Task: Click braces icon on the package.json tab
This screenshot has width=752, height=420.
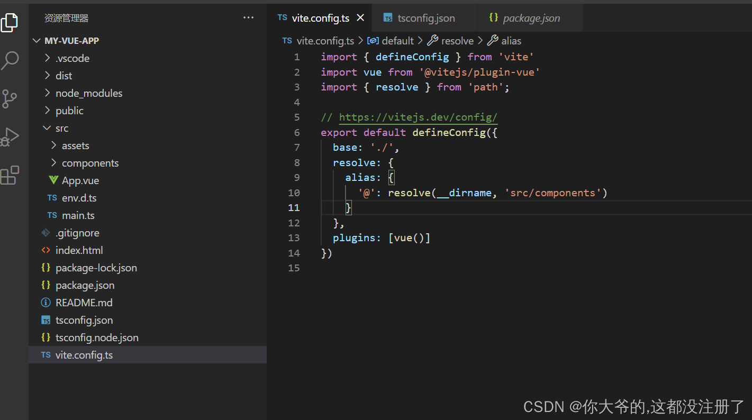Action: [x=493, y=17]
